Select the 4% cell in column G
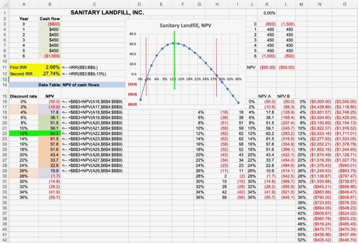This screenshot has height=243, width=358. [199, 112]
